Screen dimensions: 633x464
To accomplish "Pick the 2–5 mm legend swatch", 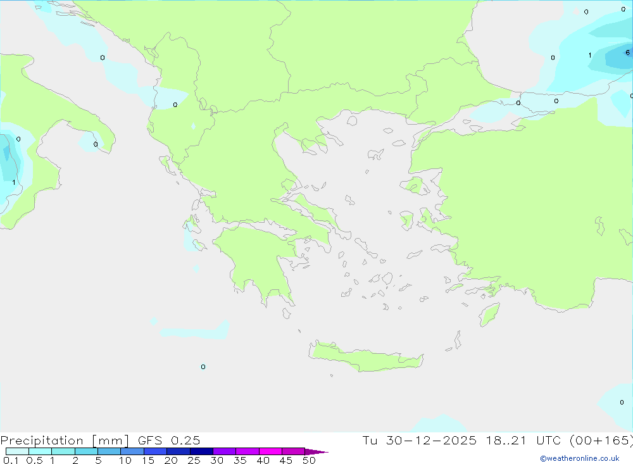I will [86, 451].
